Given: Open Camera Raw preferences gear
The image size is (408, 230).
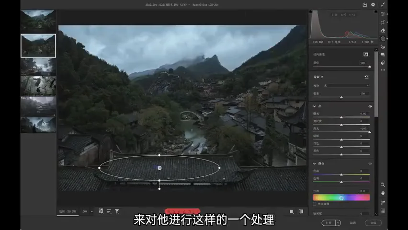Looking at the screenshot, I should (x=373, y=5).
